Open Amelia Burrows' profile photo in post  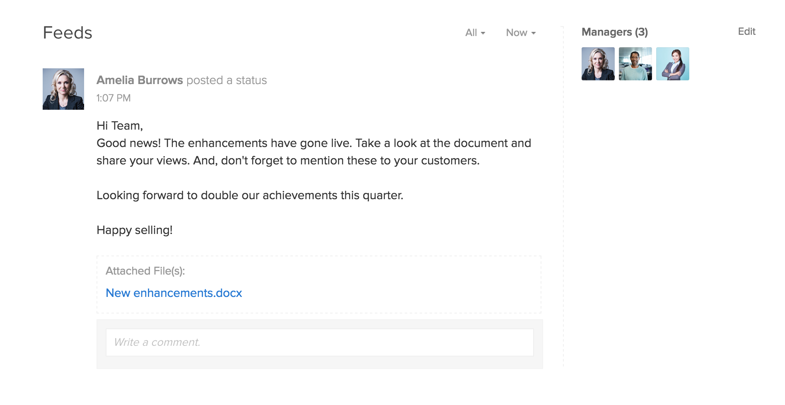63,89
